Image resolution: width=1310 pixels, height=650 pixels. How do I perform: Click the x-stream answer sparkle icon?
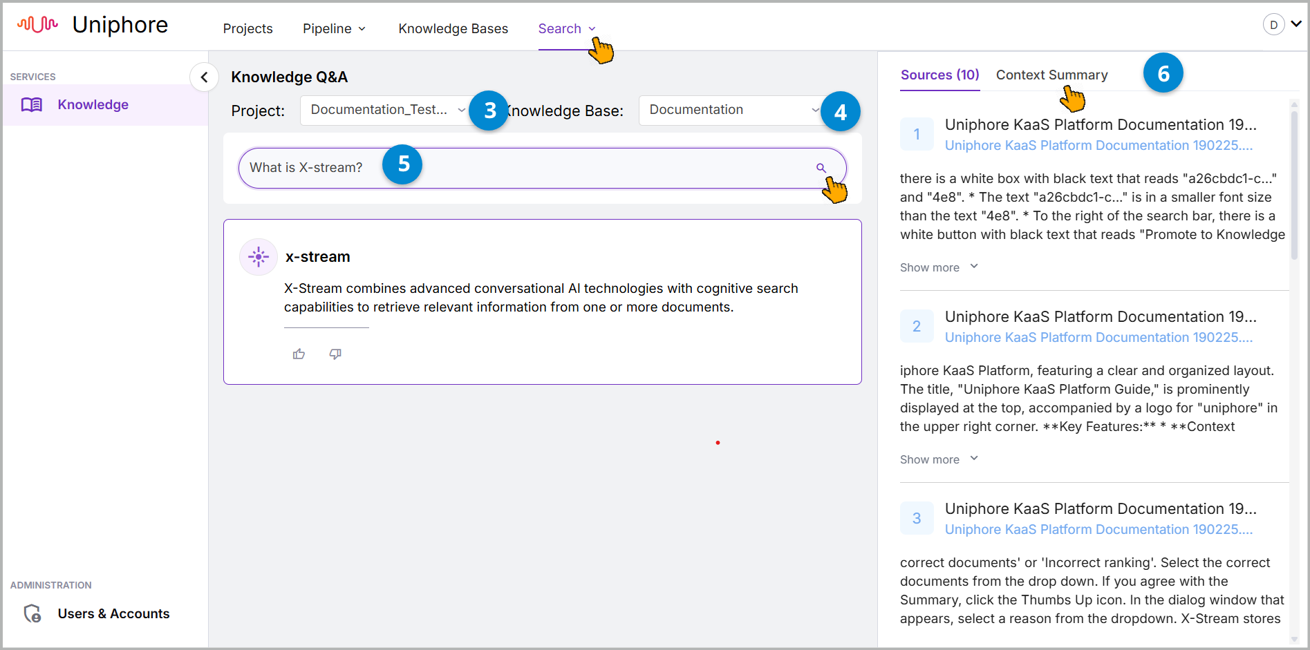pos(259,257)
